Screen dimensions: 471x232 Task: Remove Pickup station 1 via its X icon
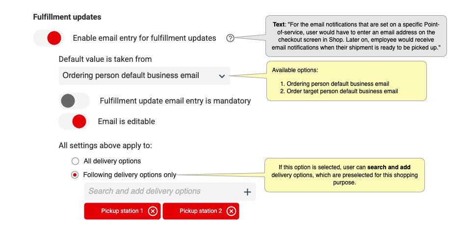(153, 211)
